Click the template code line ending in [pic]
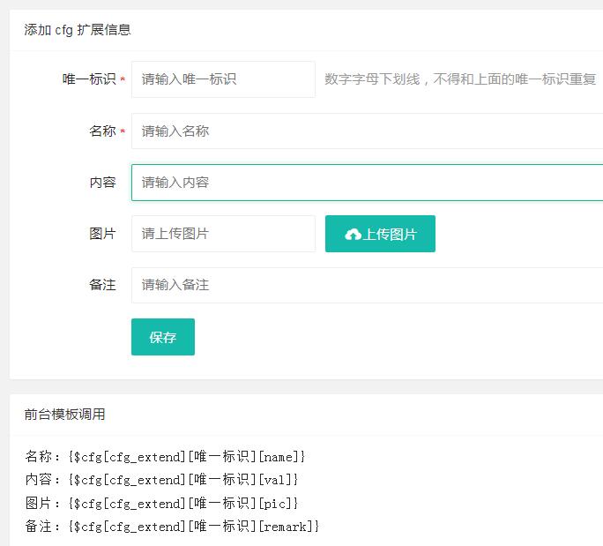The image size is (603, 546). coord(162,503)
